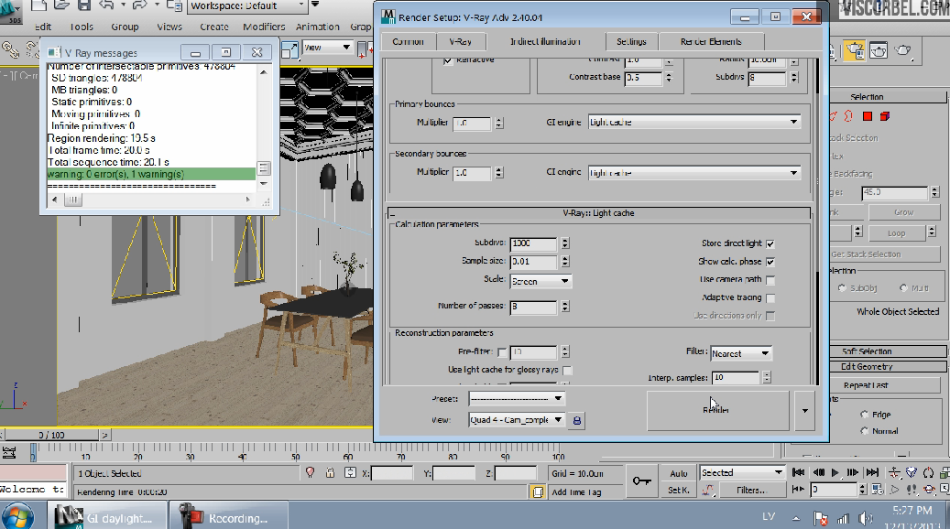Undo last action with the arrow icon
950x529 pixels.
(106, 5)
